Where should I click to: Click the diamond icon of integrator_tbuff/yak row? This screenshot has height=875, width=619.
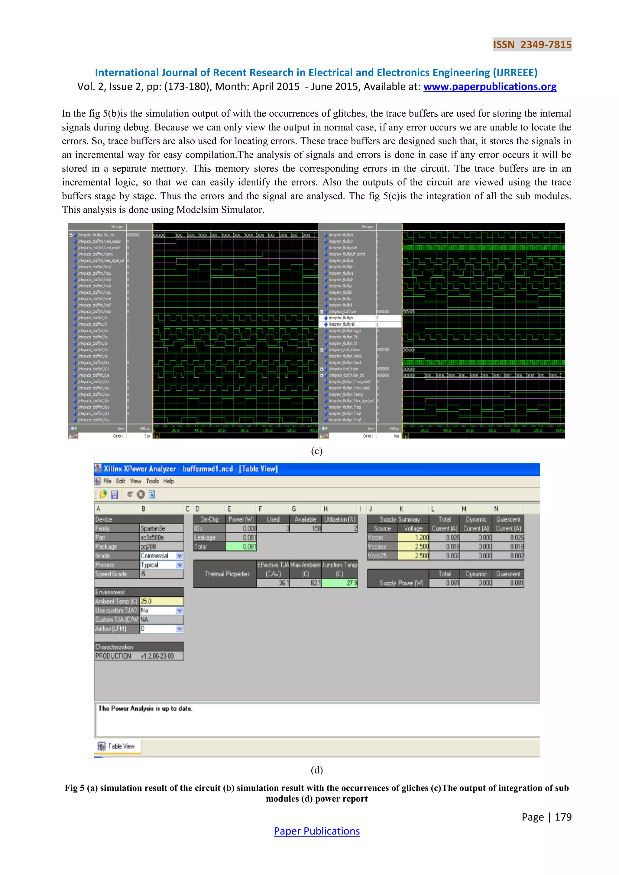[x=326, y=324]
